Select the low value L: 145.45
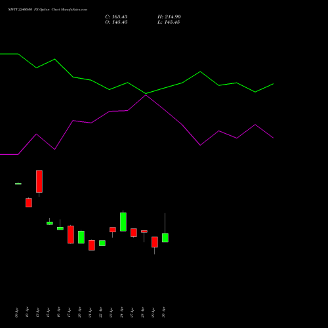The height and width of the screenshot is (328, 328). (169, 22)
